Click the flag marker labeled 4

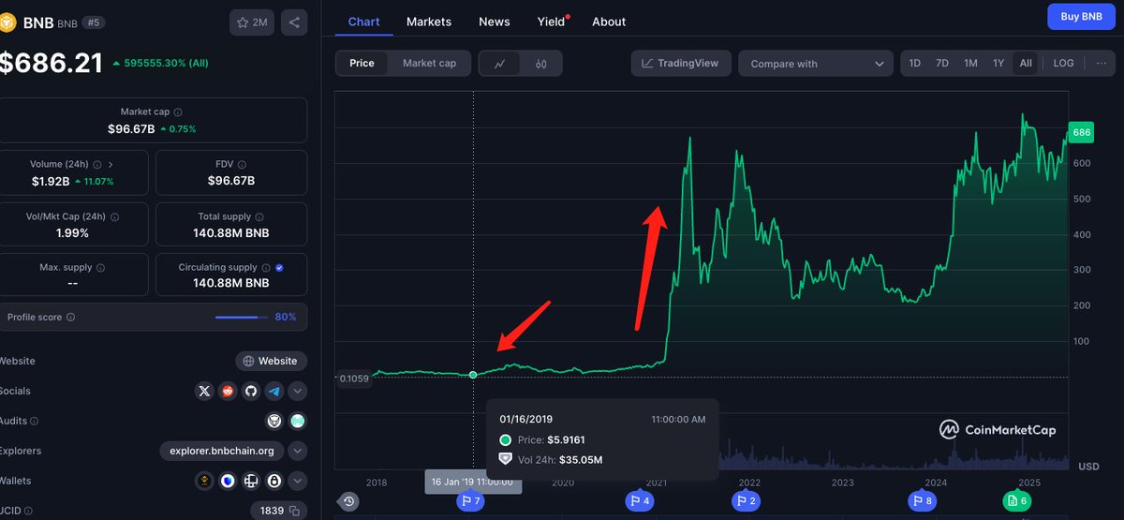point(640,501)
